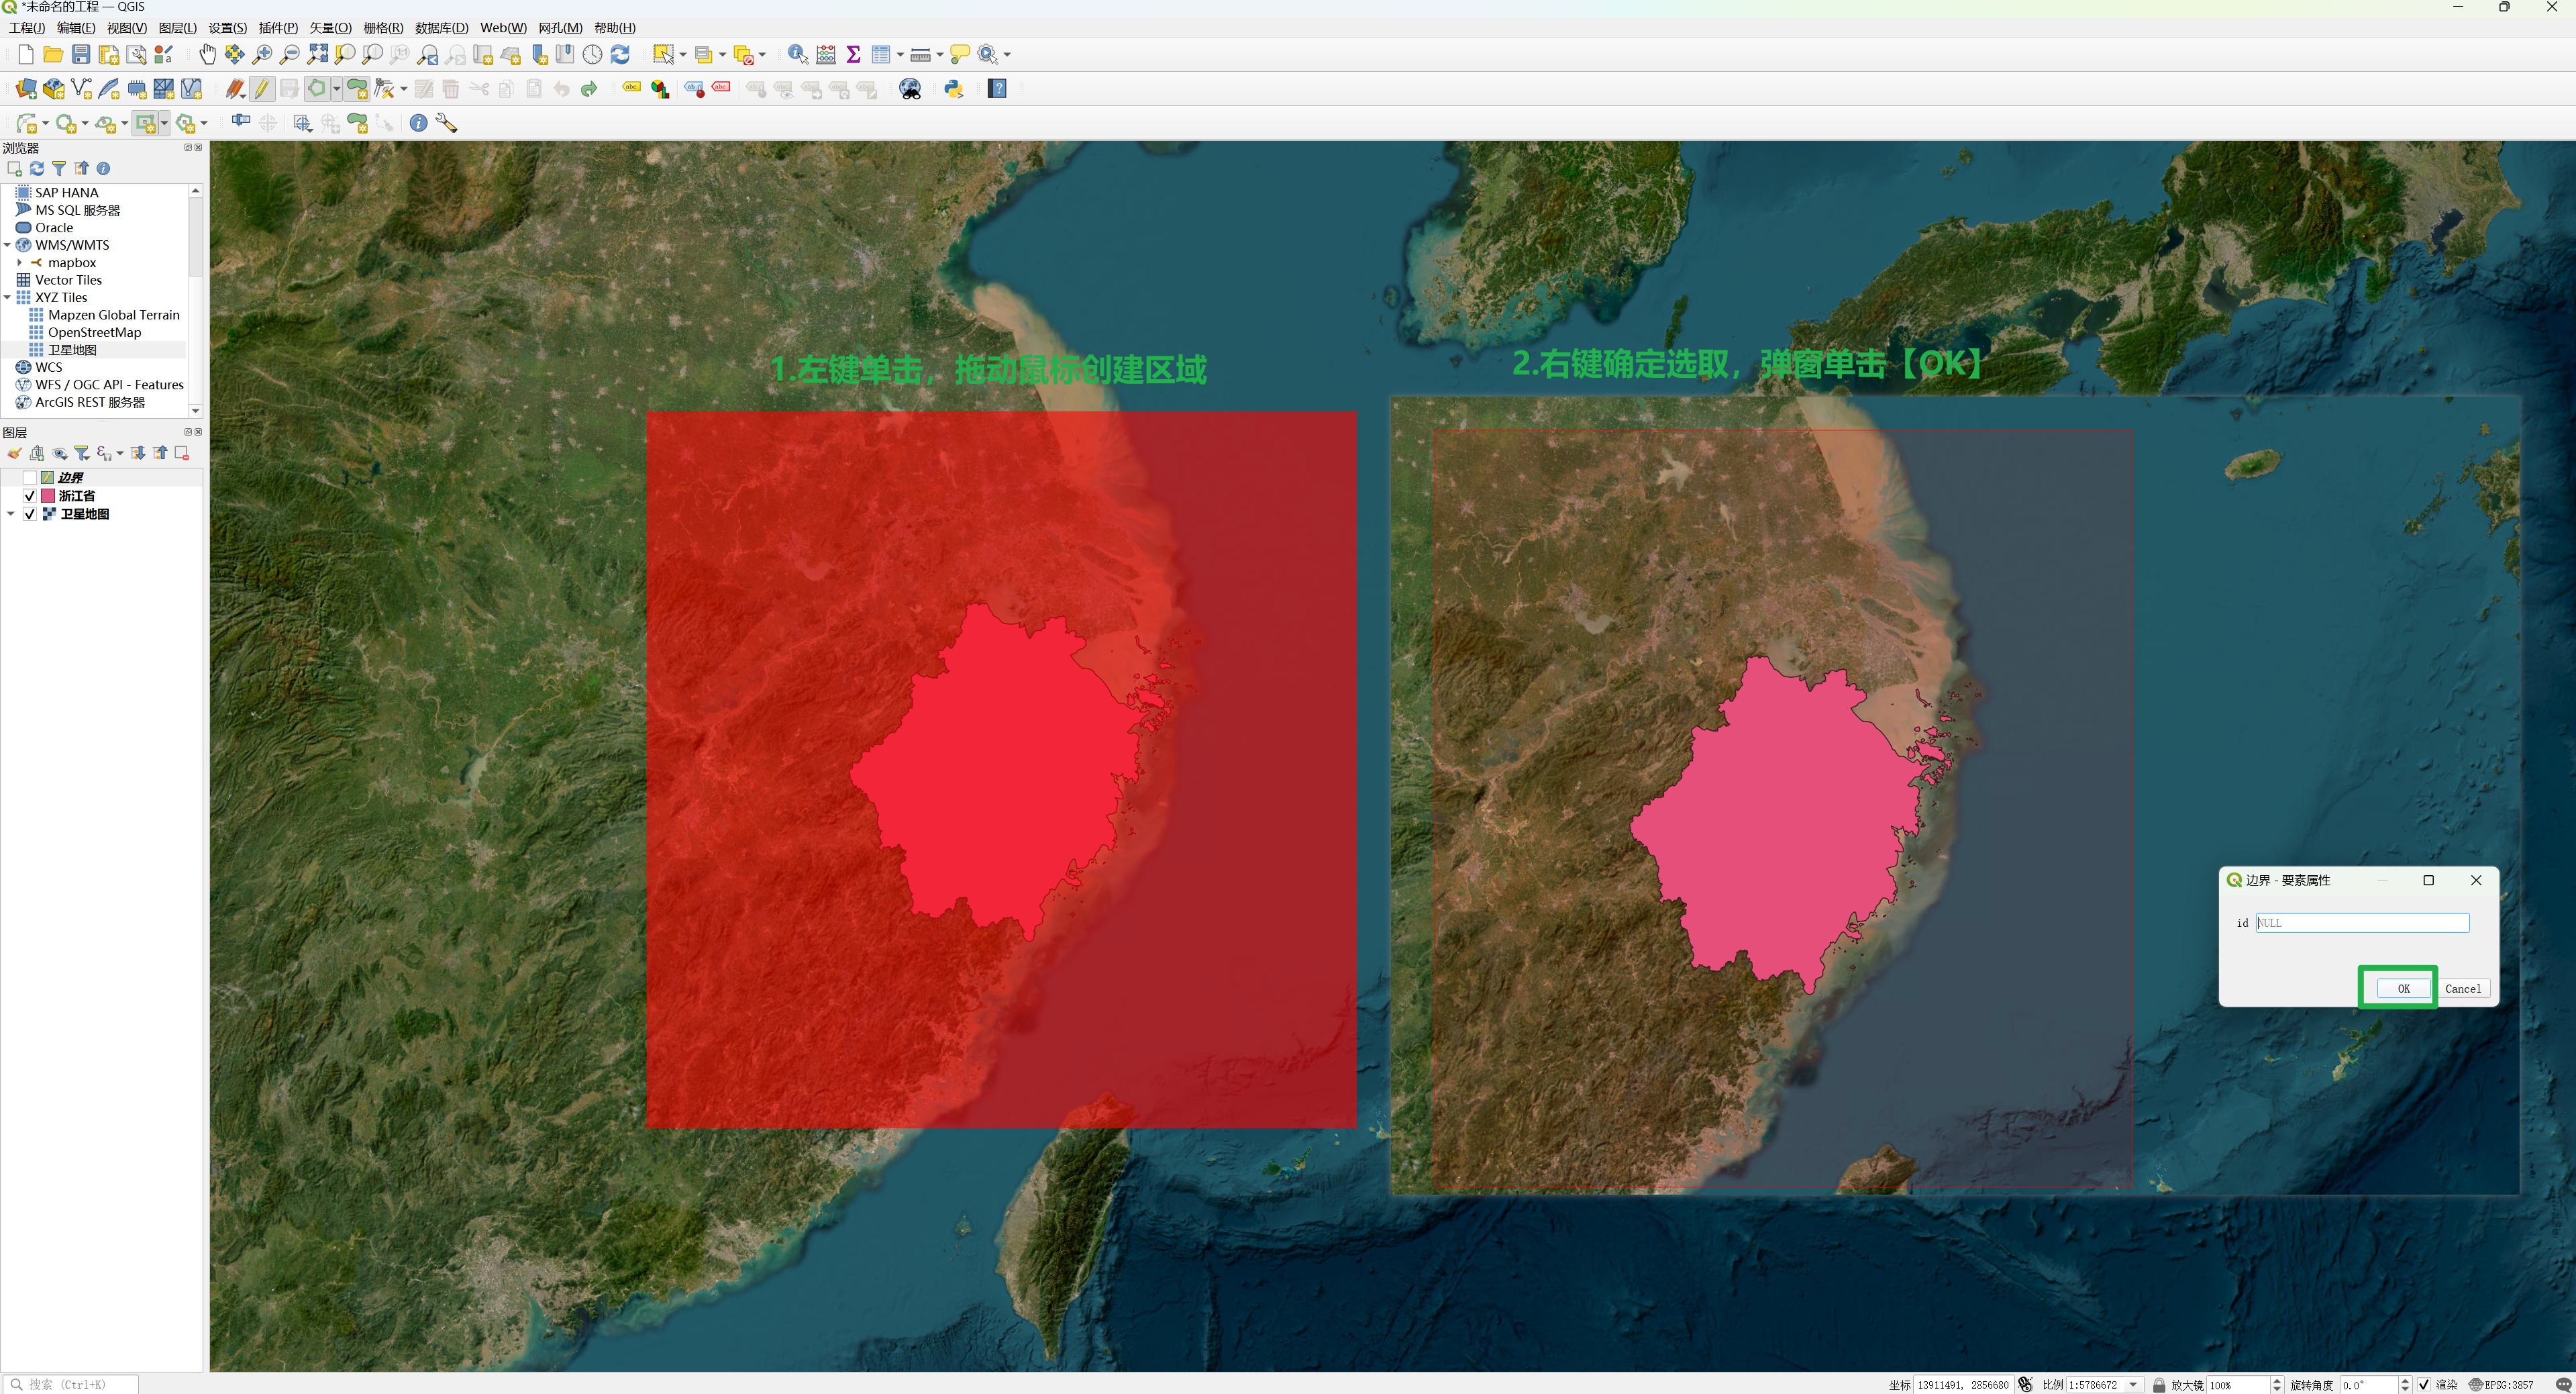Click the Zoom In magnifier tool
The image size is (2576, 1394).
[x=262, y=54]
